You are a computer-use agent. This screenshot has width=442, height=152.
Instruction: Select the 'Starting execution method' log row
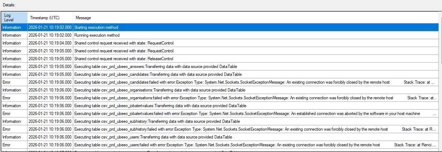(x=96, y=27)
